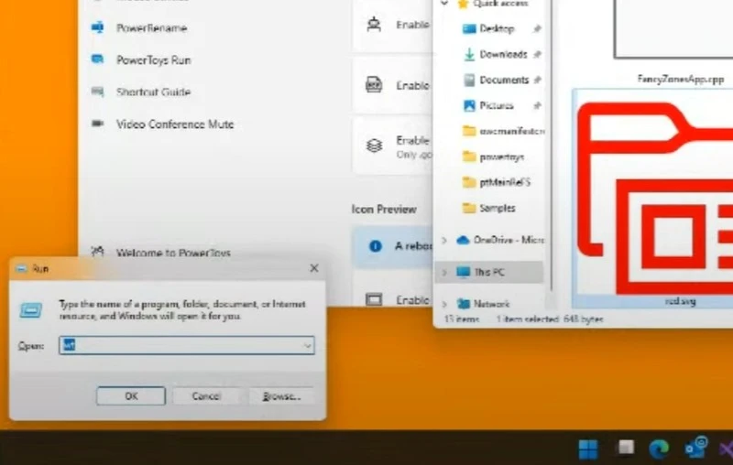Image resolution: width=733 pixels, height=465 pixels.
Task: Open the powertoys folder in the navigation pane
Action: tap(500, 157)
